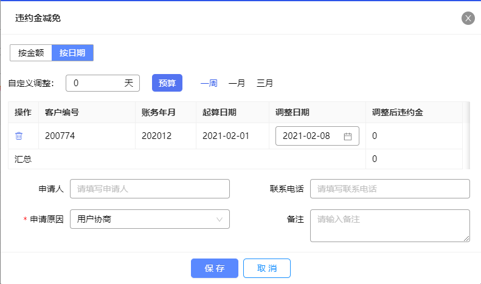The width and height of the screenshot is (481, 284).
Task: Select the 账务年月 cell 202012
Action: click(x=165, y=136)
